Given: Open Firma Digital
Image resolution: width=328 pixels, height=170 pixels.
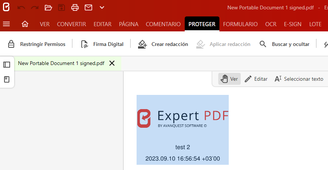Looking at the screenshot, I should (108, 44).
